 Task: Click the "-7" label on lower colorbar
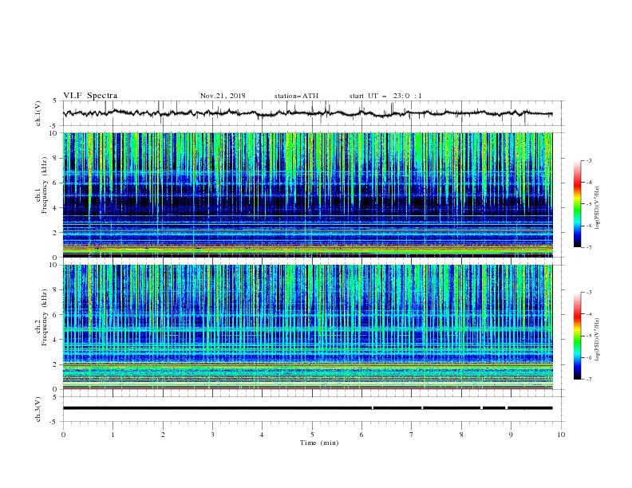click(589, 380)
